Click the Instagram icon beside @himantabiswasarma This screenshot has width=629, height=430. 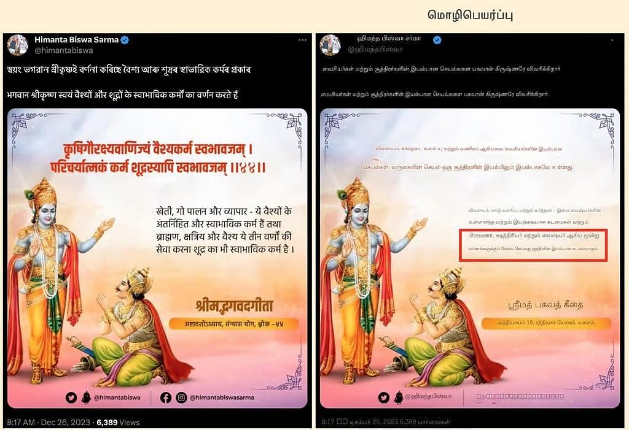(181, 397)
